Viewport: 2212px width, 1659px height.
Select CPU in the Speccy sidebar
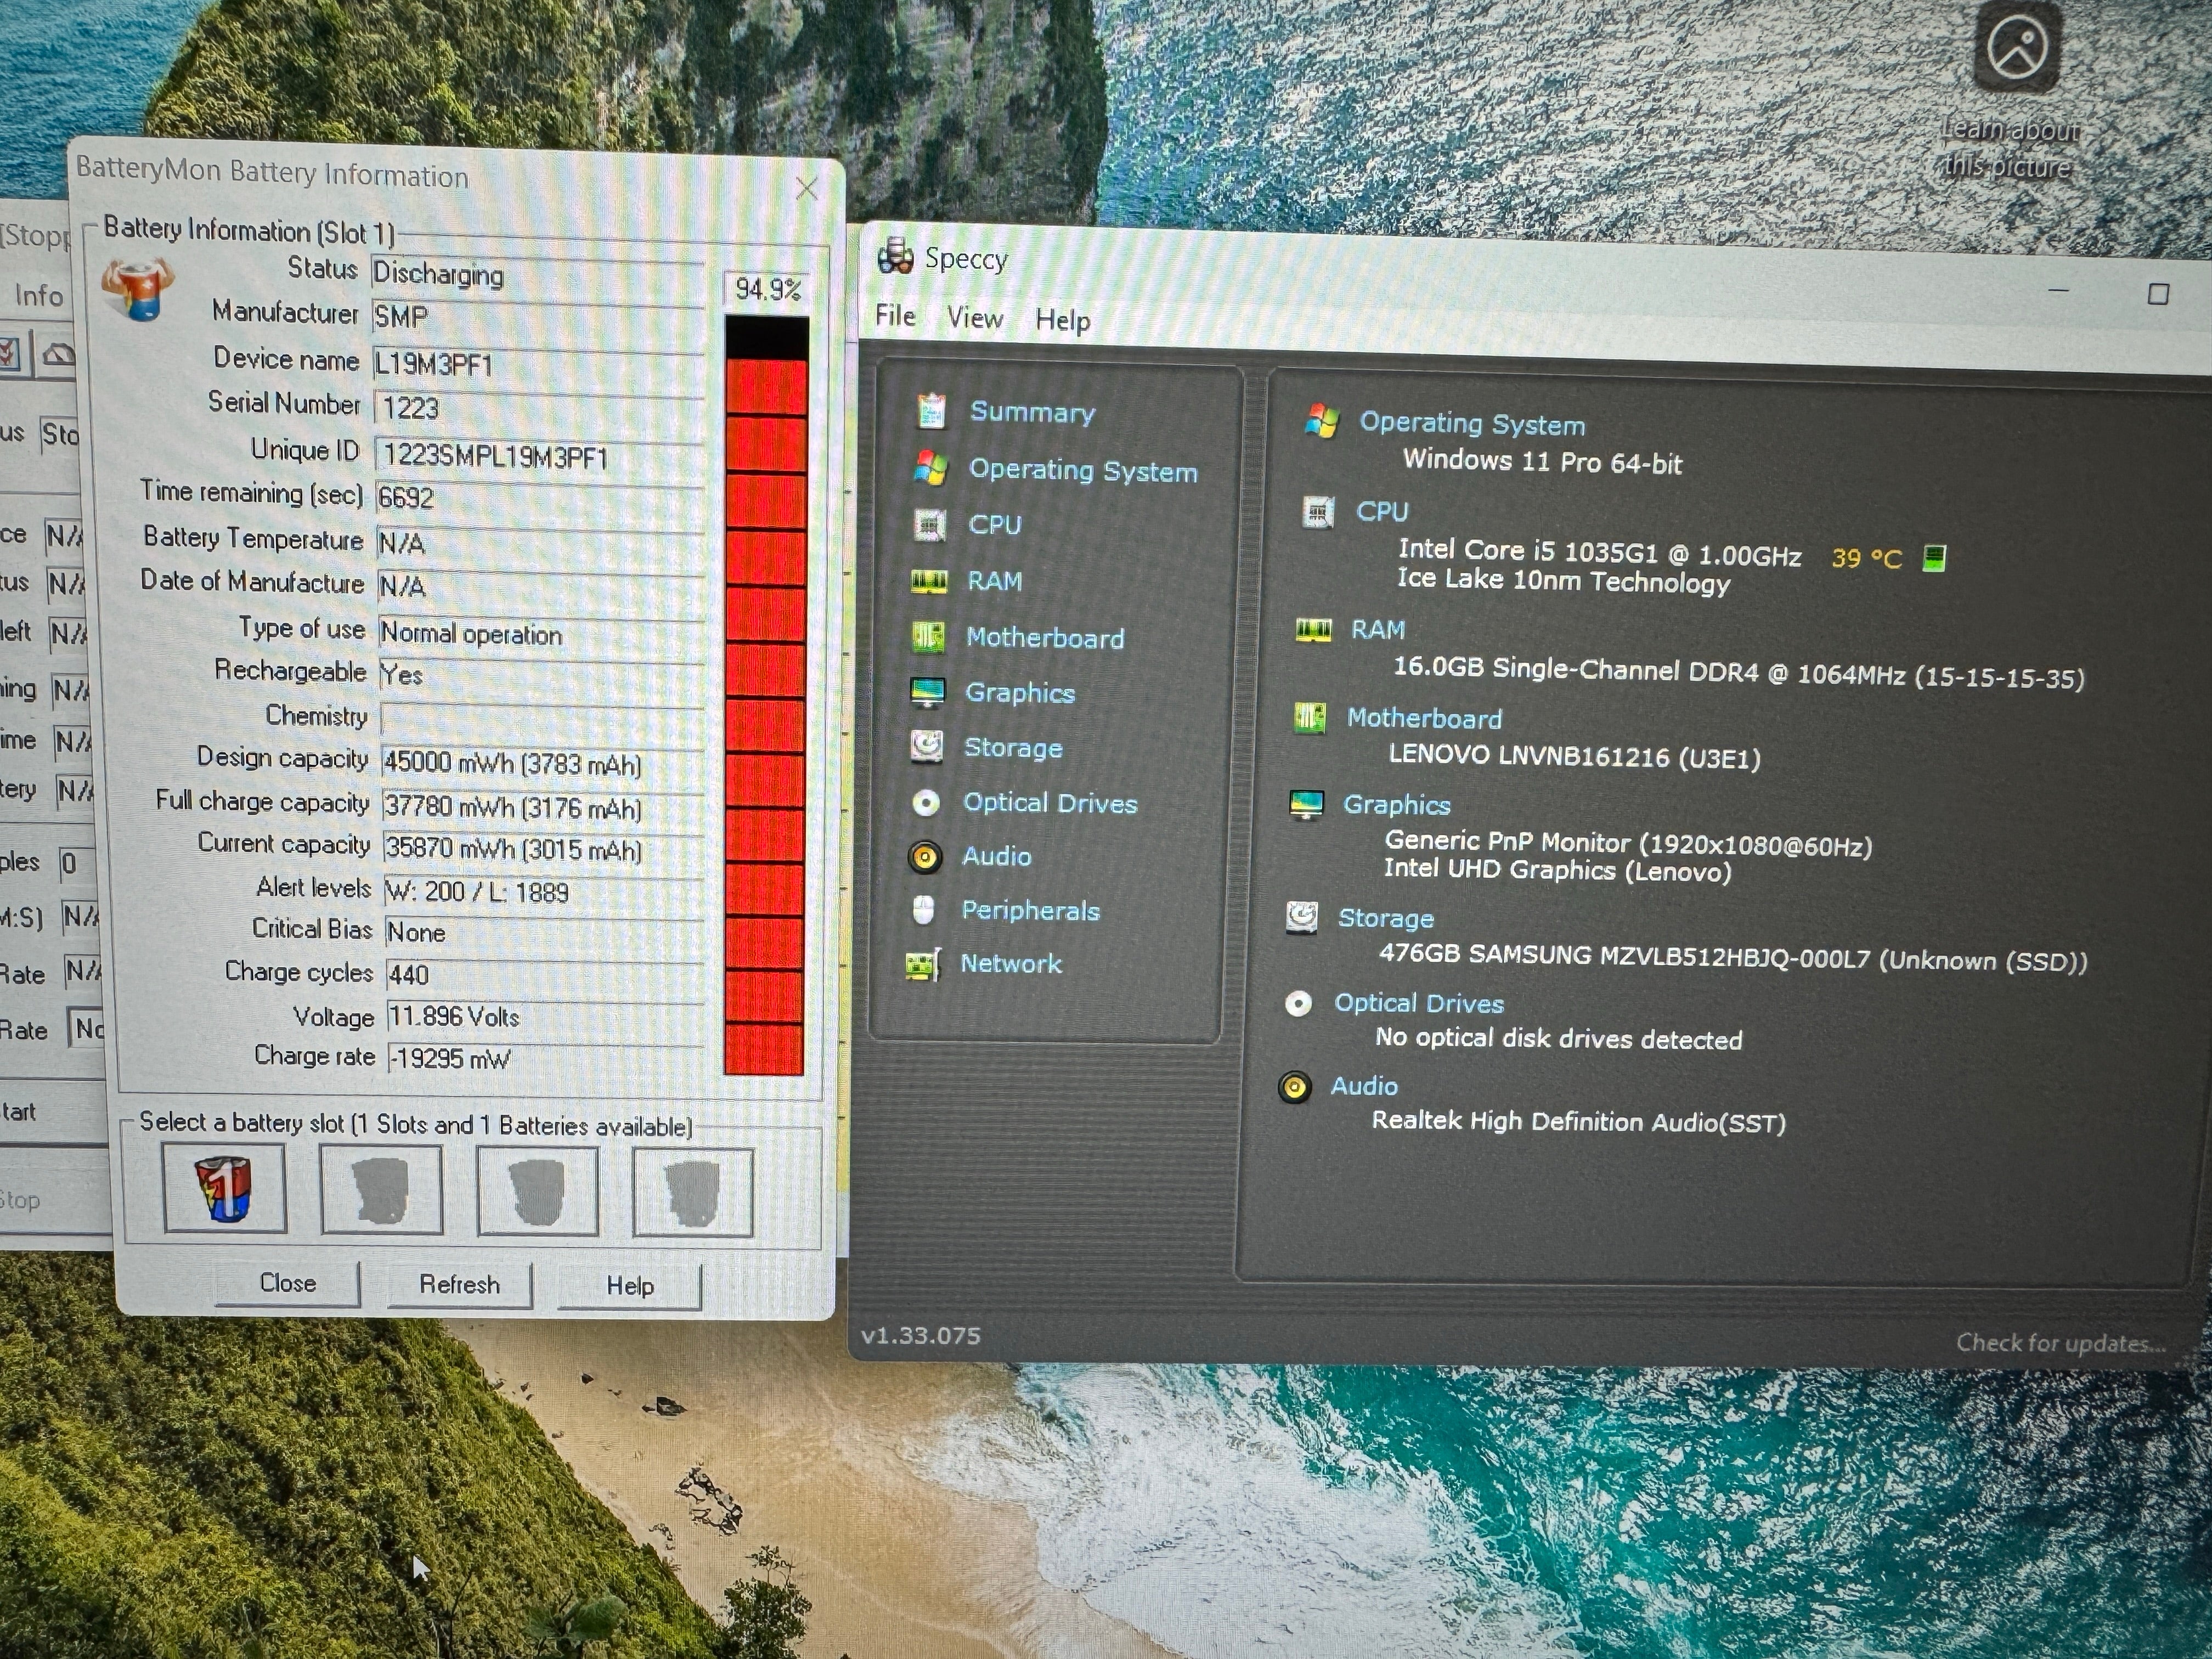995,525
